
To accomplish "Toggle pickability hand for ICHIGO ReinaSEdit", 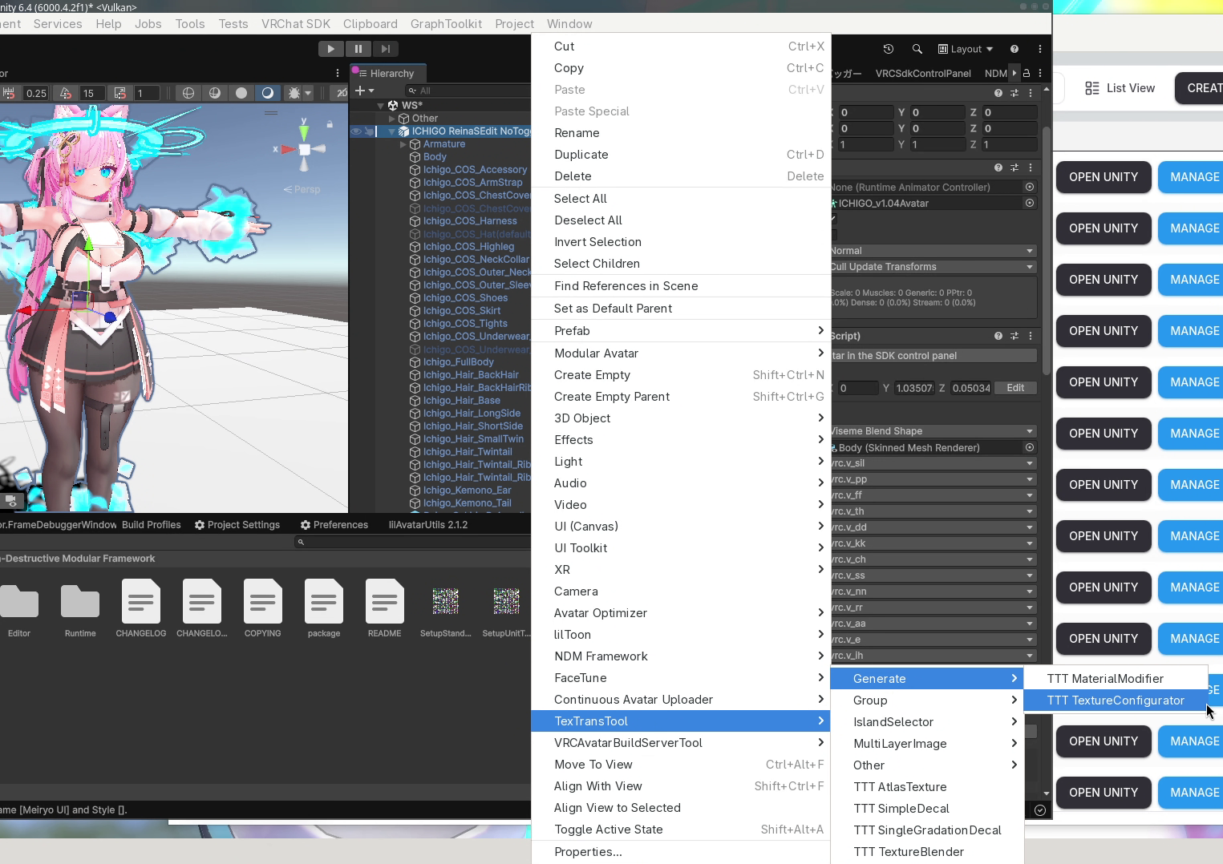I will pyautogui.click(x=369, y=131).
